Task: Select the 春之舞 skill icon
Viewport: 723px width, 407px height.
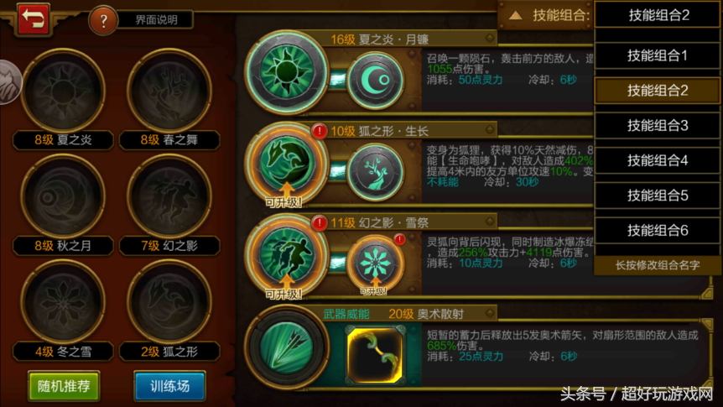Action: tap(169, 91)
